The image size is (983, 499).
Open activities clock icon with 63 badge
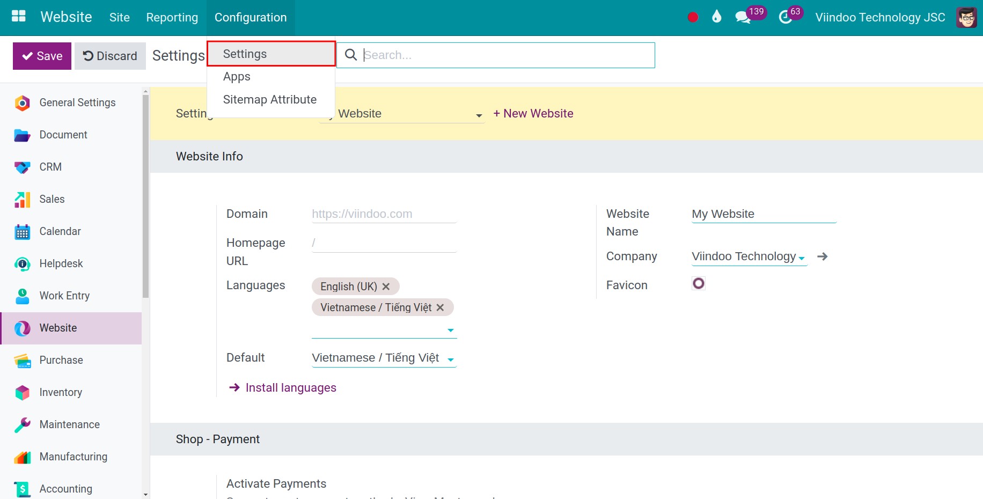point(786,17)
